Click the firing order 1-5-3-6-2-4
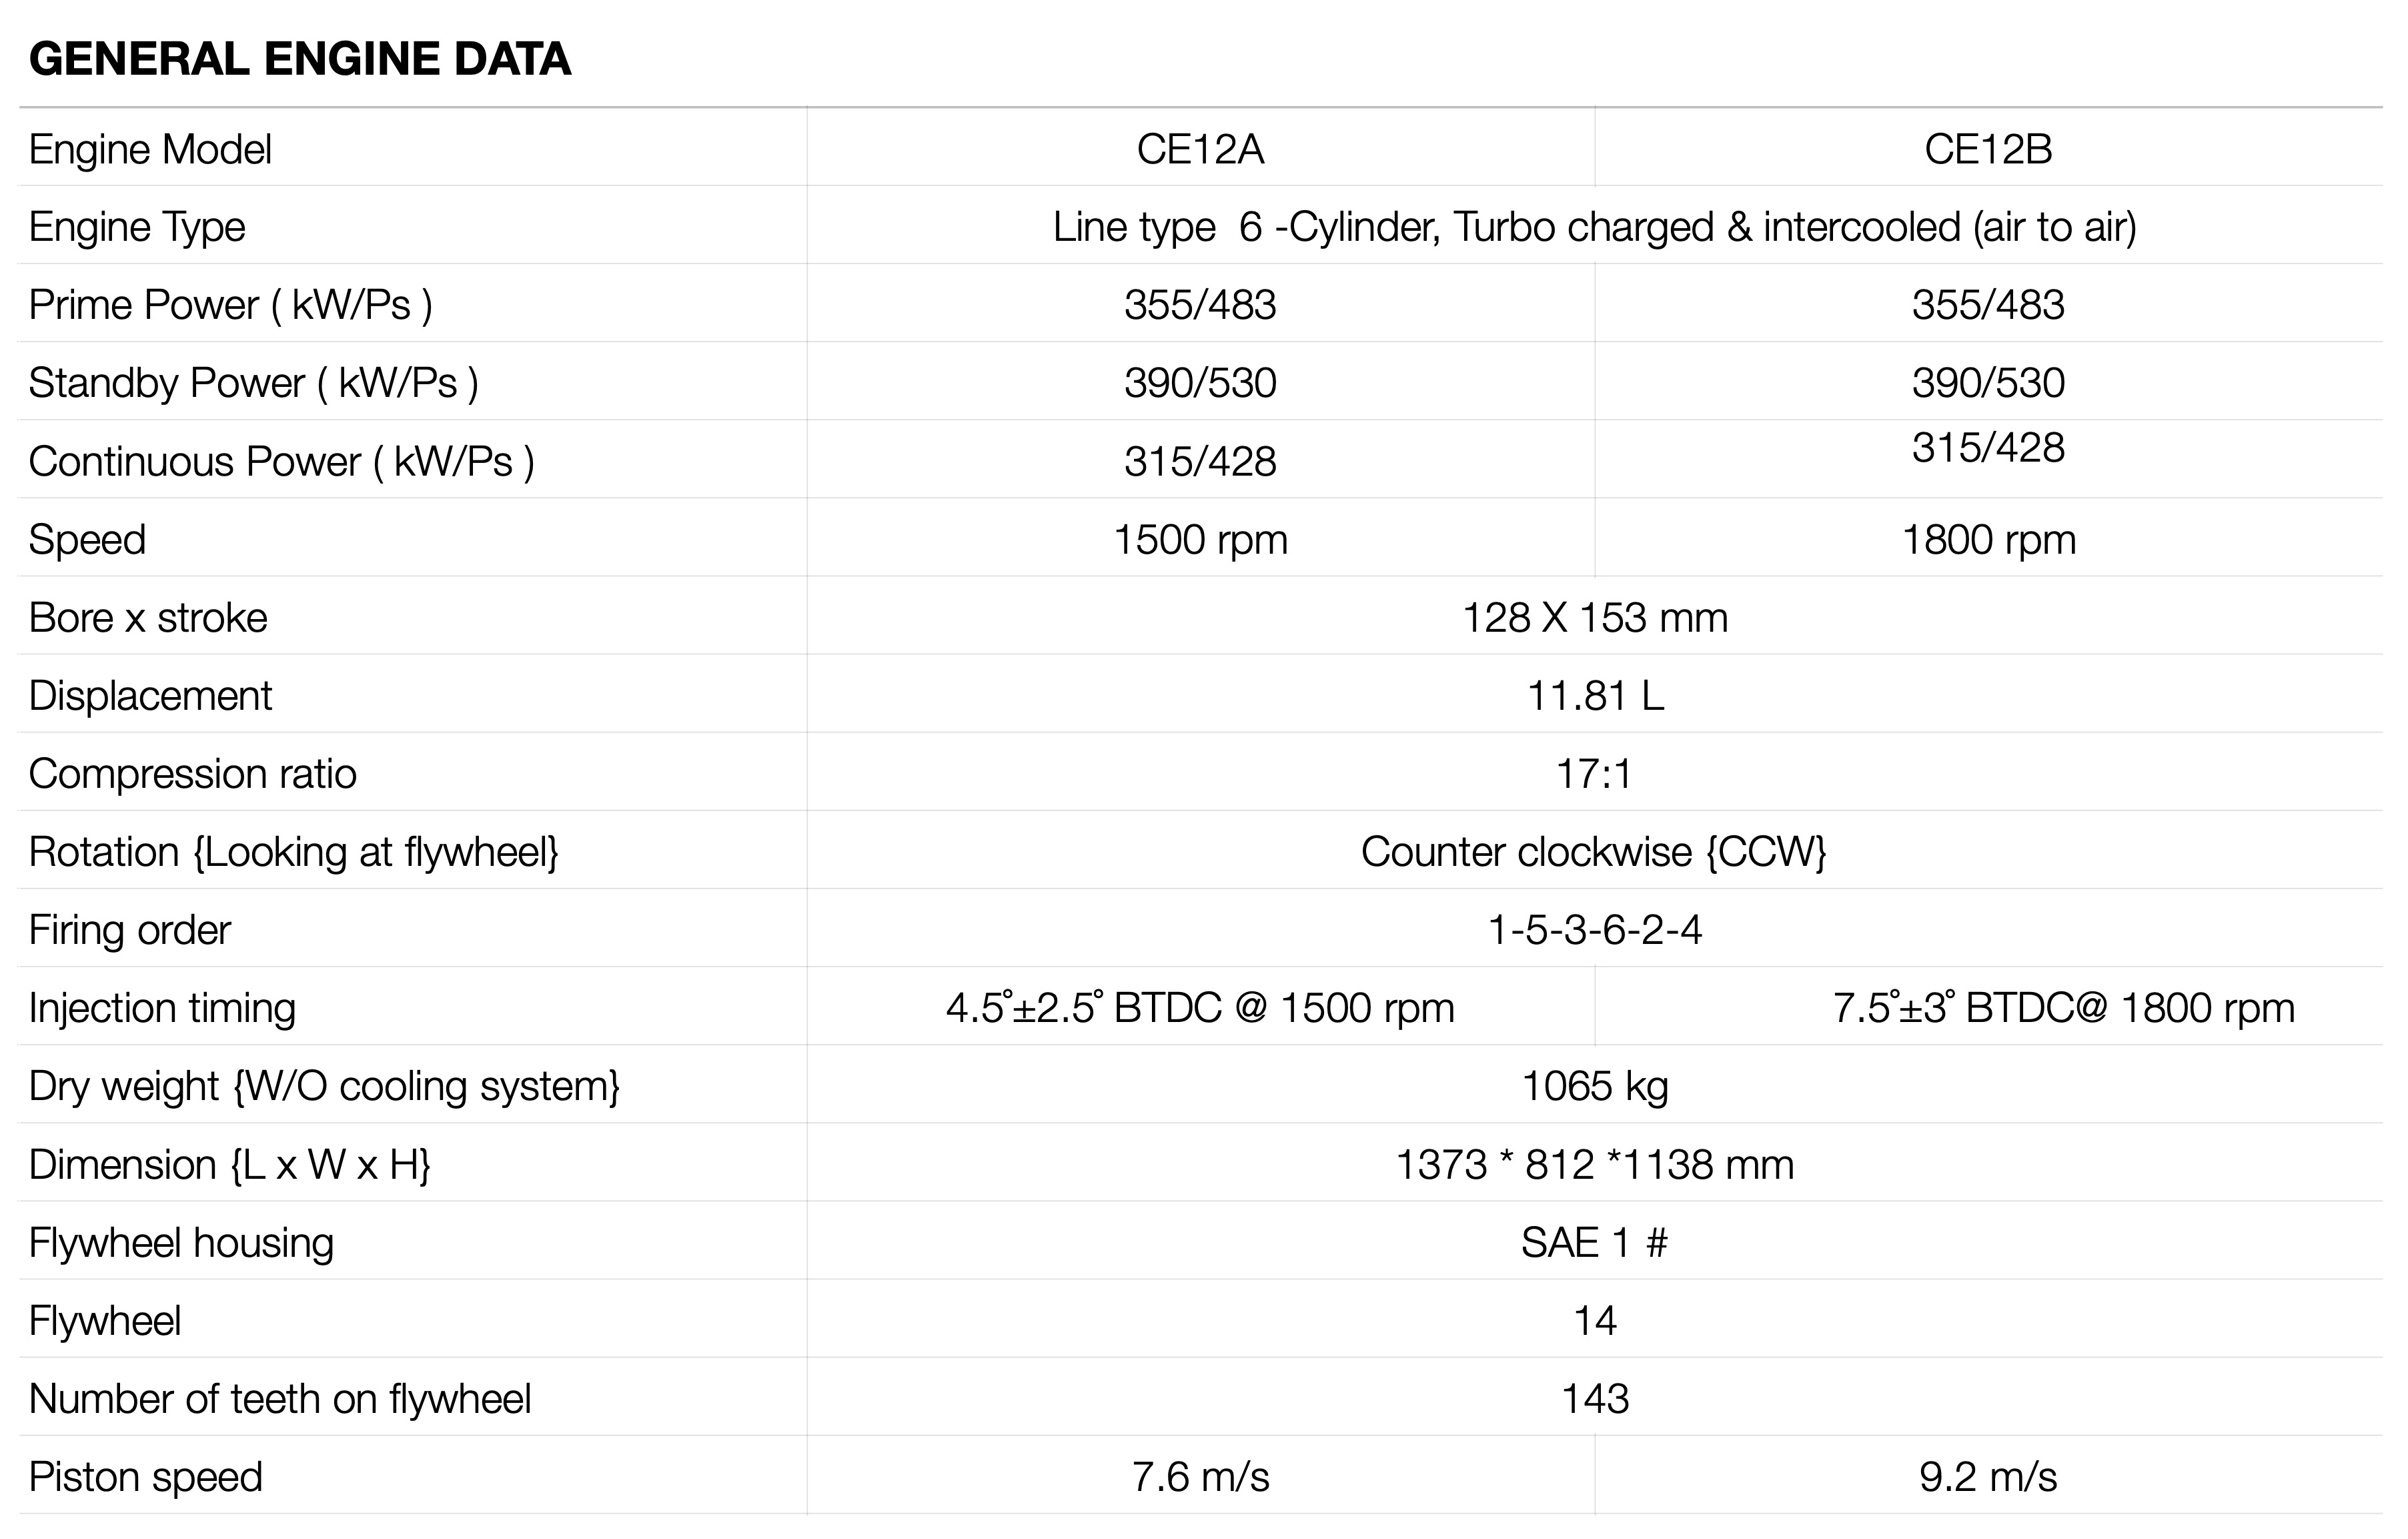The height and width of the screenshot is (1539, 2408). [x=1595, y=930]
